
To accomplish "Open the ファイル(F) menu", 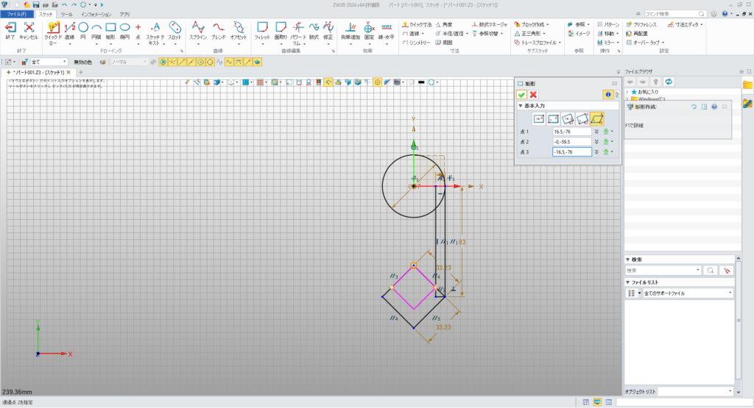I will [17, 14].
